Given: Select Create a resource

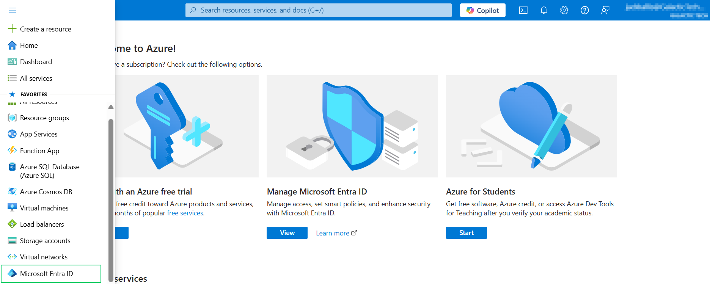Looking at the screenshot, I should coord(45,29).
